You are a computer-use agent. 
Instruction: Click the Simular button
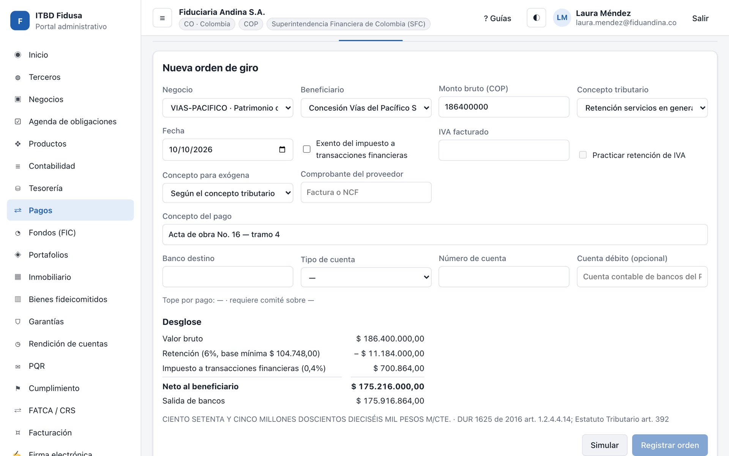pos(604,445)
